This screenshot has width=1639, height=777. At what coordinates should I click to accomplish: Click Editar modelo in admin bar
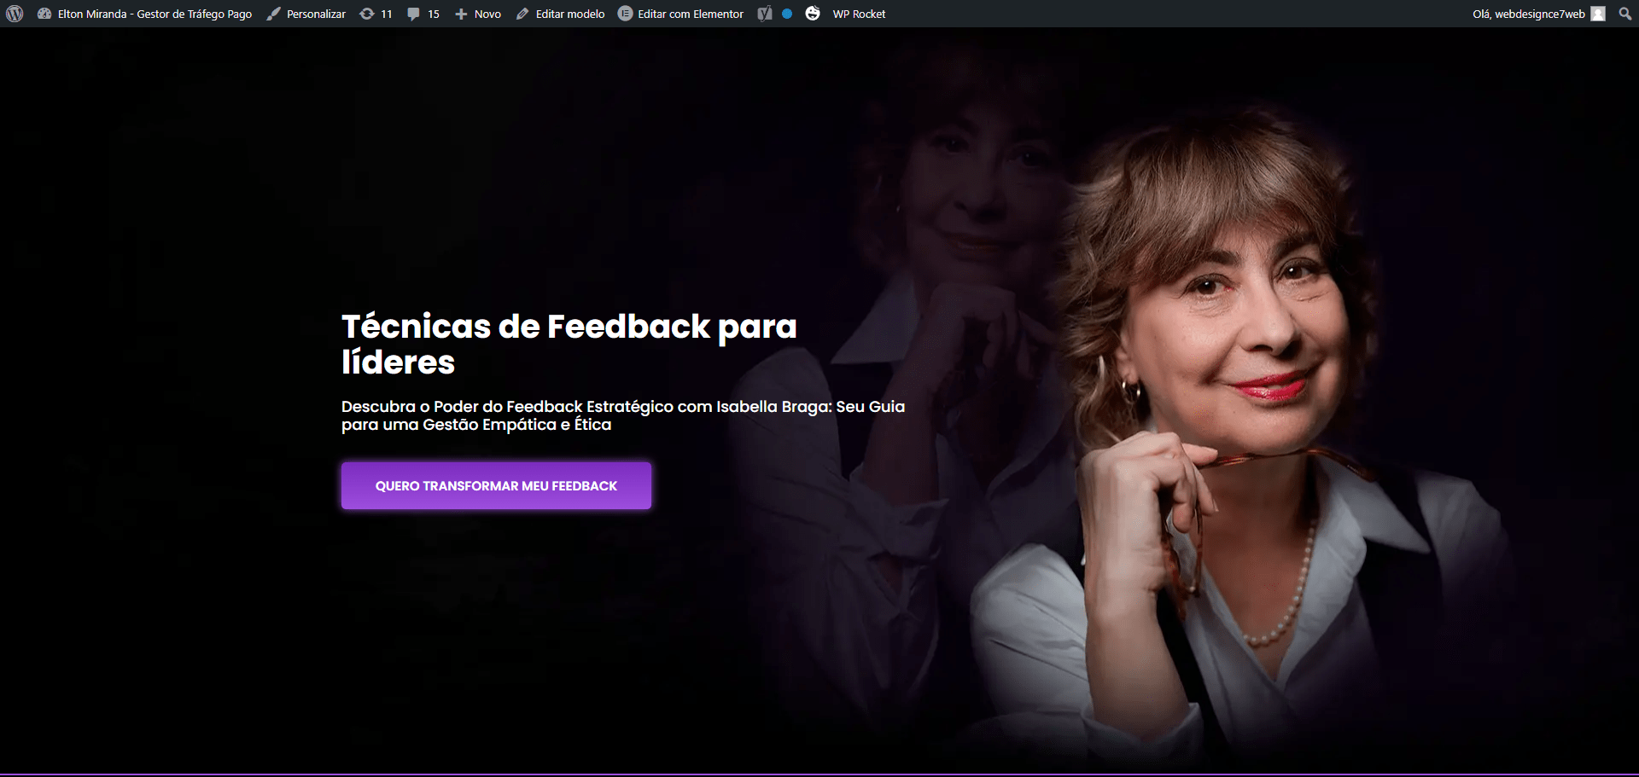[x=570, y=14]
